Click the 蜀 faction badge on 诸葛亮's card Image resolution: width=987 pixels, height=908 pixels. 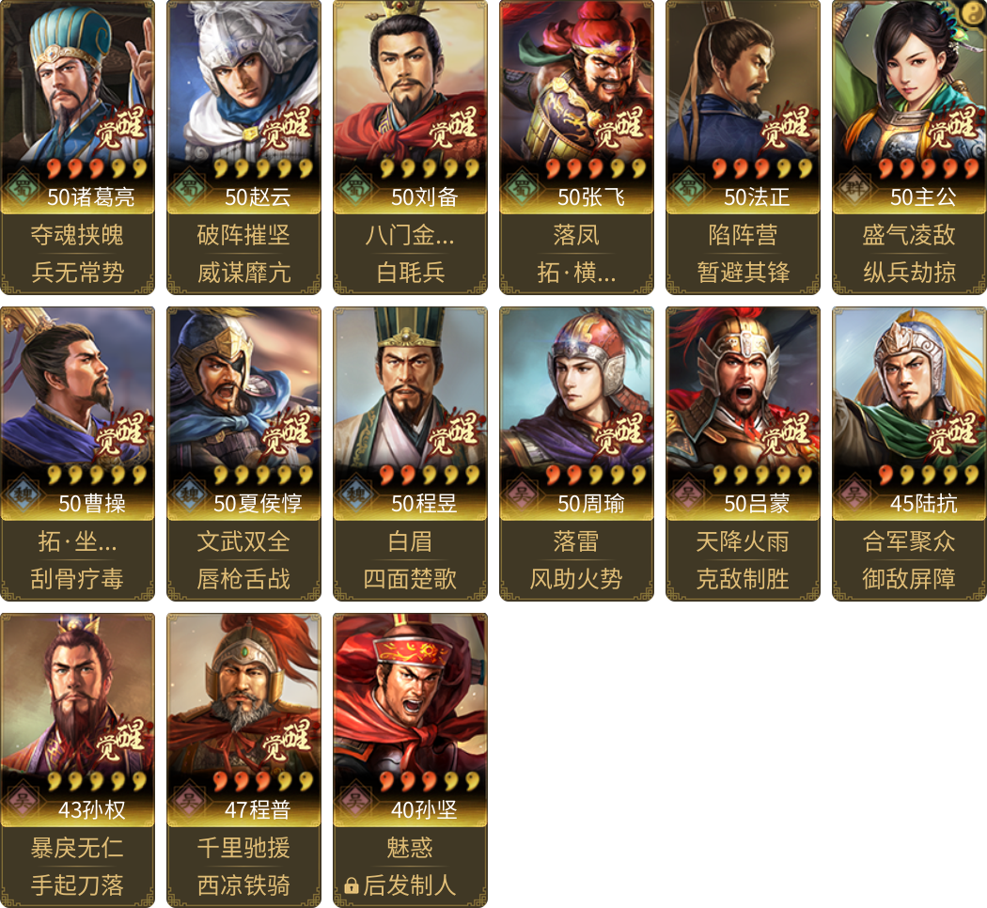click(x=22, y=187)
